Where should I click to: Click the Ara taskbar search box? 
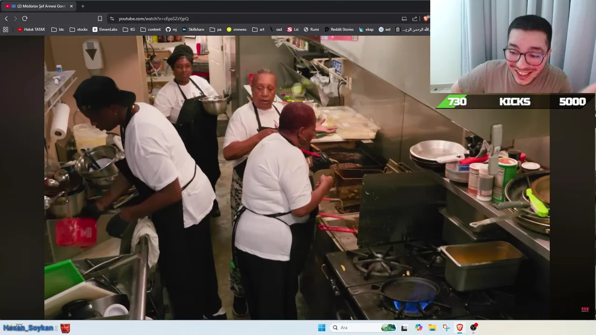point(364,328)
